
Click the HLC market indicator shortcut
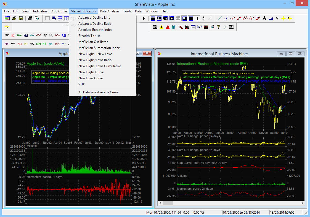(x=57, y=44)
